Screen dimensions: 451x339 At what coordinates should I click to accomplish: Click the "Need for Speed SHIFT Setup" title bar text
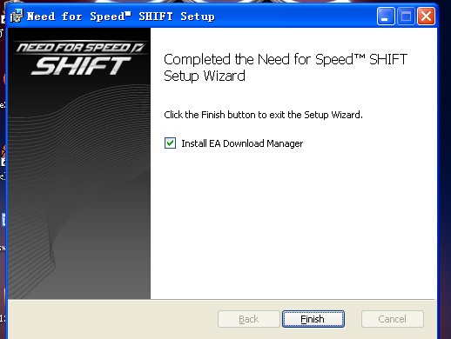tap(120, 17)
